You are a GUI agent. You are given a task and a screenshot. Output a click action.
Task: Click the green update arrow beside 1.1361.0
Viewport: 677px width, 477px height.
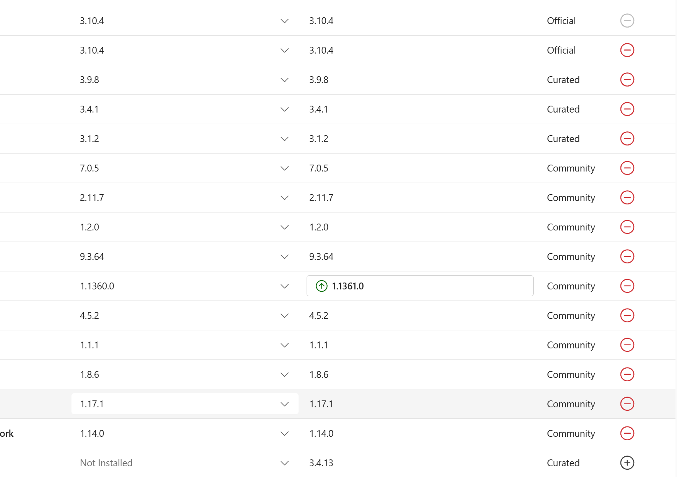(x=321, y=286)
